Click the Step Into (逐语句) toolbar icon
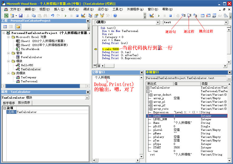The height and width of the screenshot is (164, 233). pos(184,16)
